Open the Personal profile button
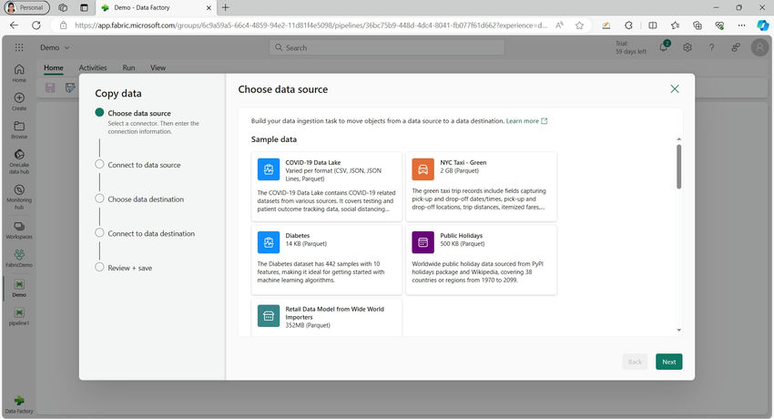This screenshot has width=774, height=419. [x=26, y=7]
